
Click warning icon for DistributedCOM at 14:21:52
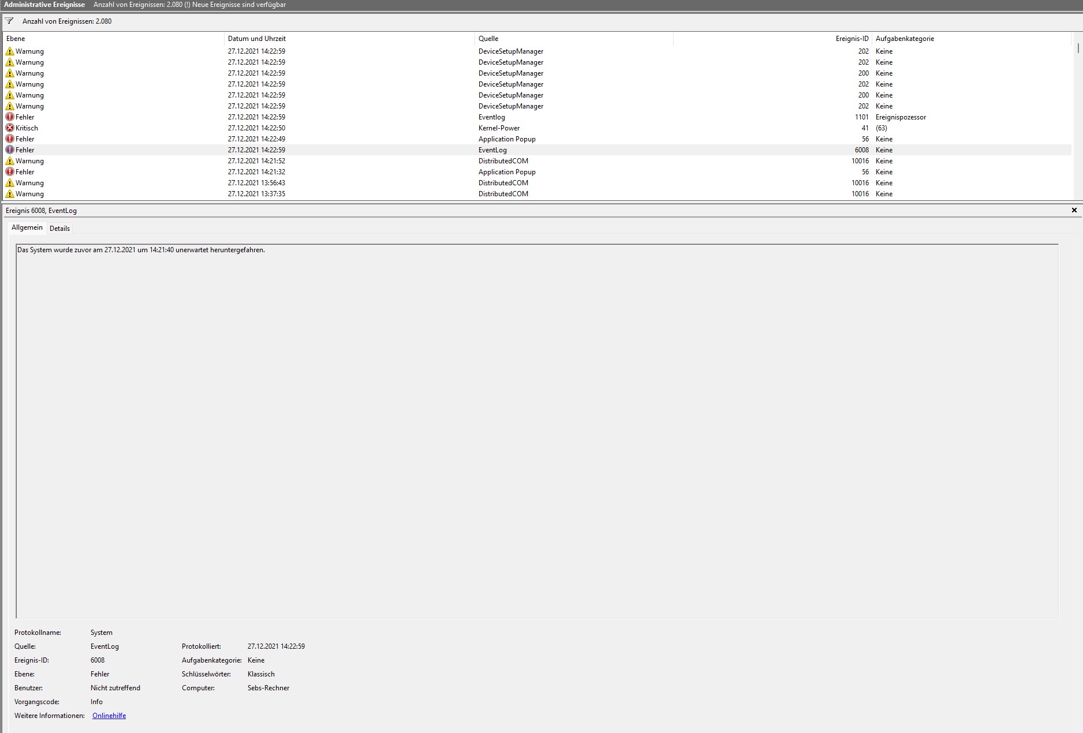[x=10, y=161]
